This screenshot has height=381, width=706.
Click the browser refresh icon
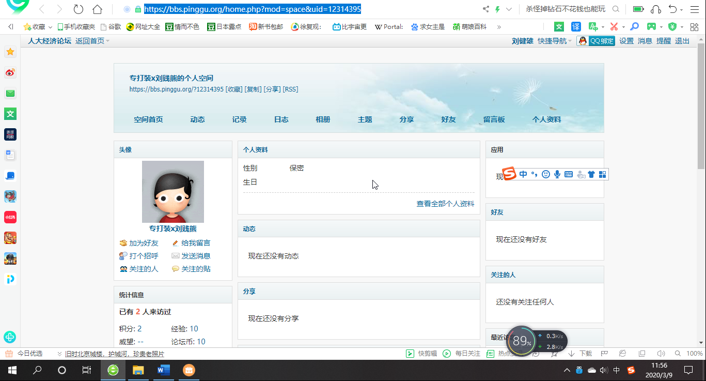coord(79,9)
